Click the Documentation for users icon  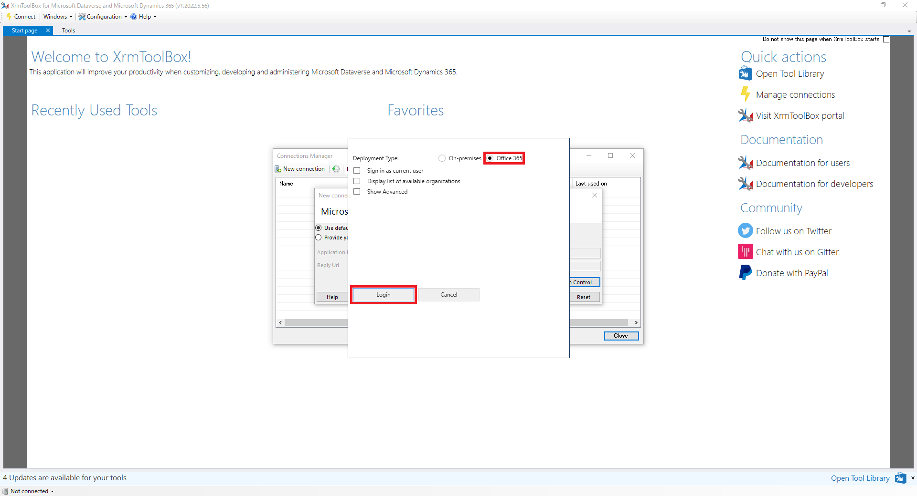[x=746, y=163]
